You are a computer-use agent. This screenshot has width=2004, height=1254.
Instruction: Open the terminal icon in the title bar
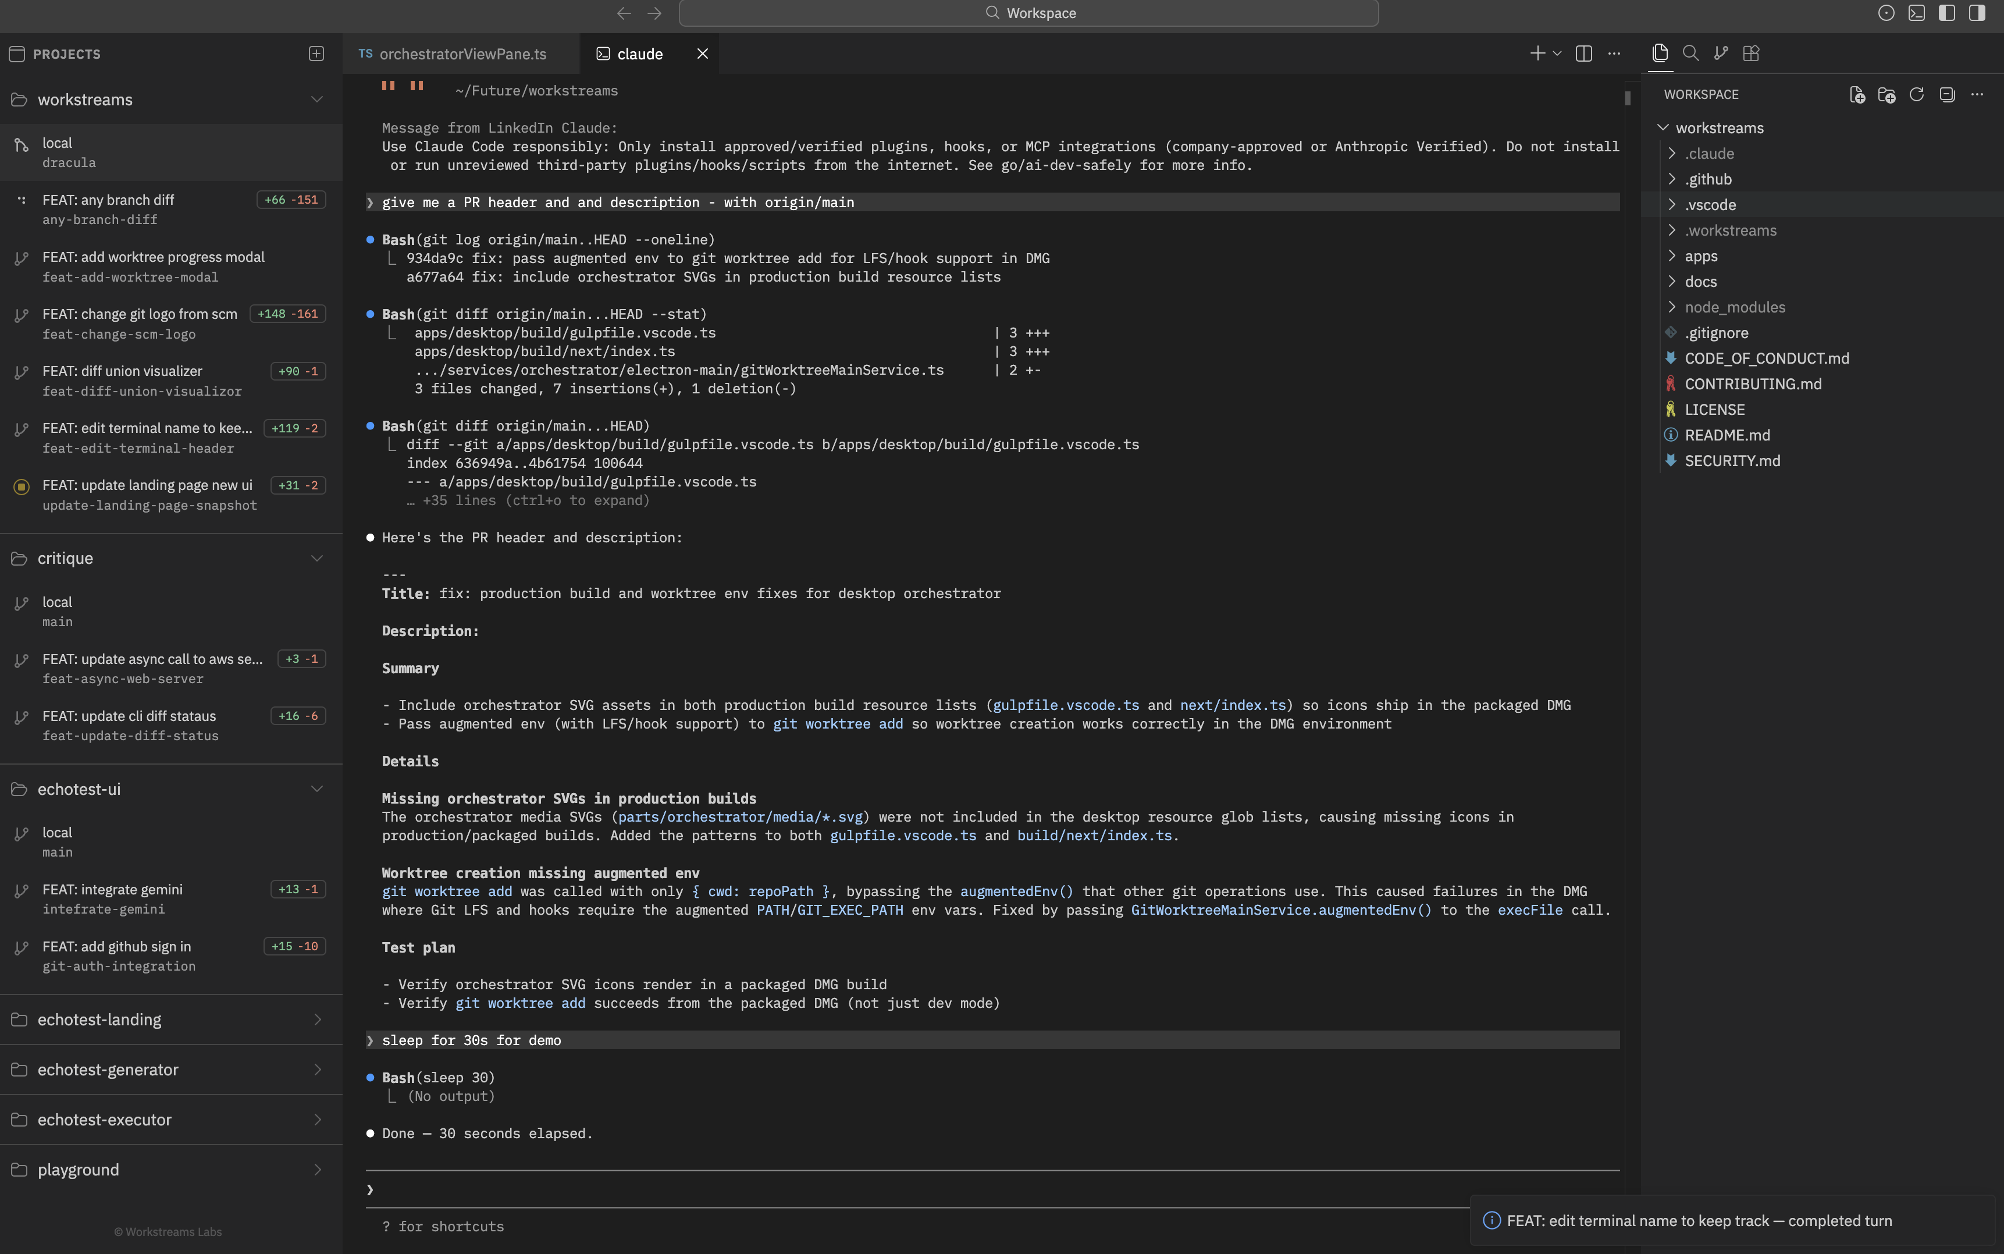click(1918, 13)
